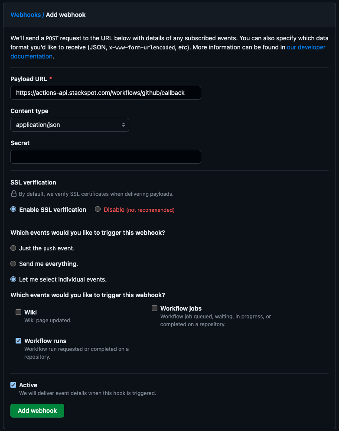Enable the Workflow jobs event
339x431 pixels.
point(154,308)
